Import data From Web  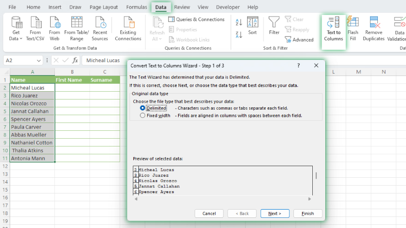click(54, 29)
